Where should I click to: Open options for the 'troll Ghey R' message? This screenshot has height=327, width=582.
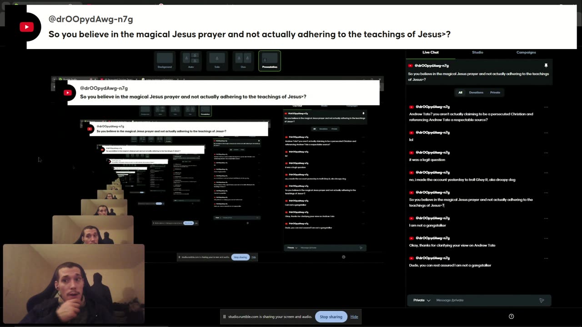[x=546, y=173]
